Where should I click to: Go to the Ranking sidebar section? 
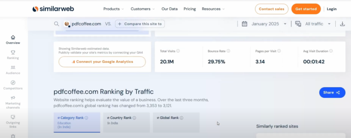13,55
